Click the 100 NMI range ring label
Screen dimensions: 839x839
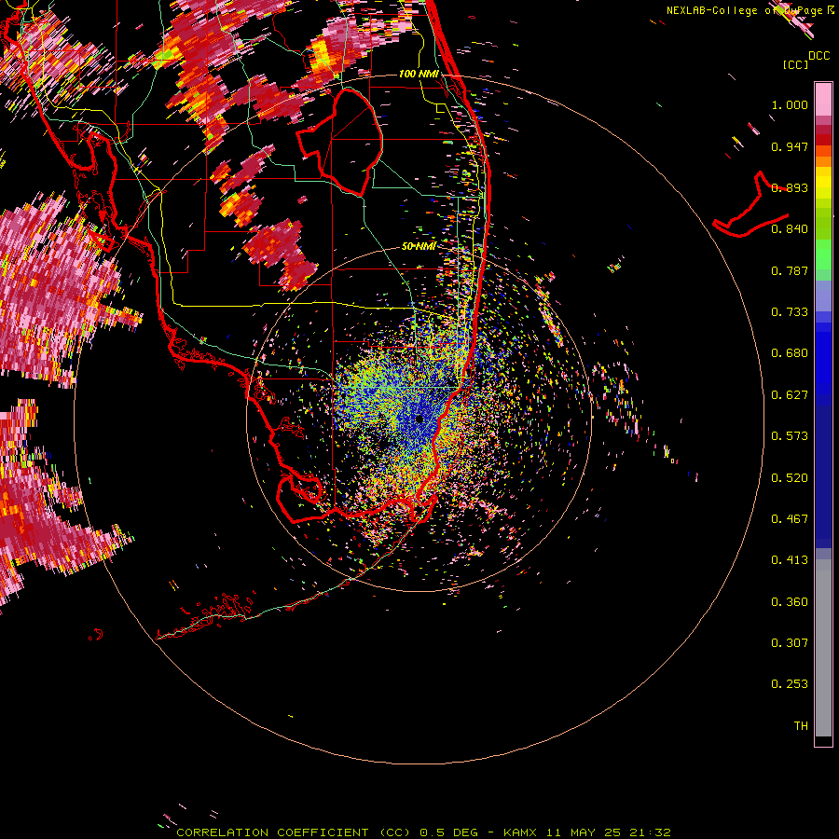[x=419, y=74]
